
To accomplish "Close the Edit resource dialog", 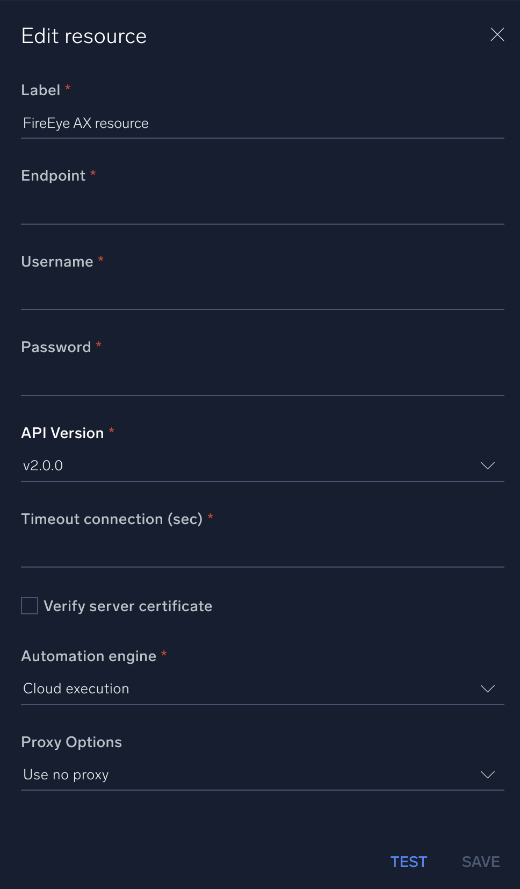I will [x=497, y=34].
